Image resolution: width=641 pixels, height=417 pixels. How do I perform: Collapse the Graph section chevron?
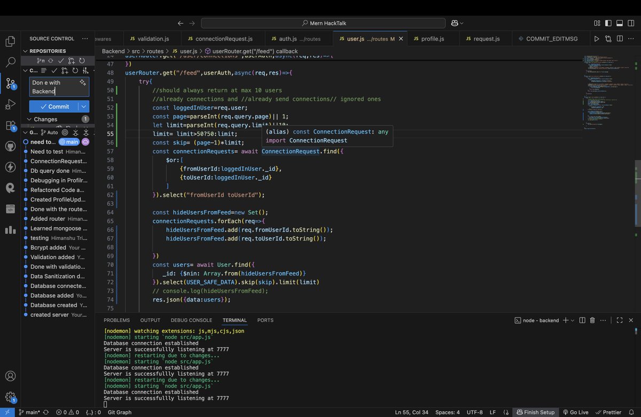click(x=25, y=132)
